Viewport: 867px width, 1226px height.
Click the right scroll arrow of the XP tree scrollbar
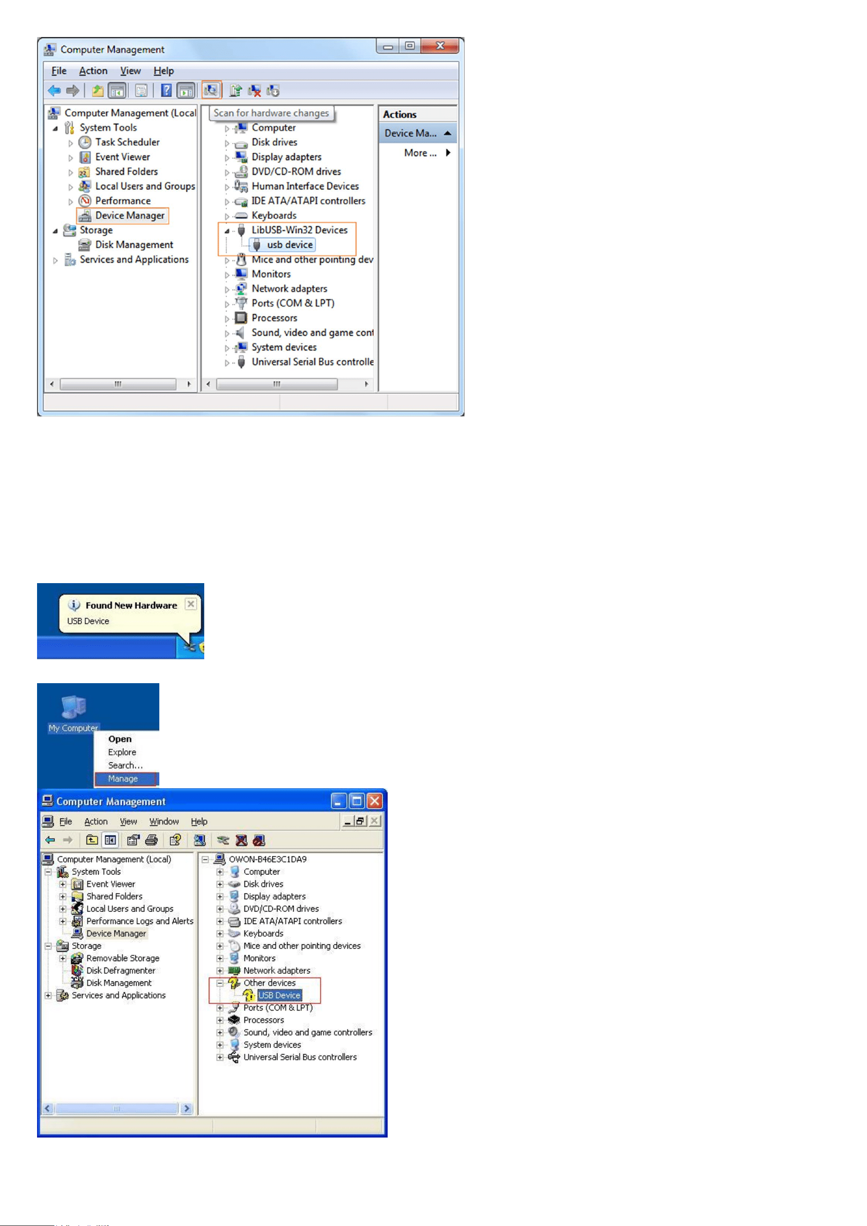(186, 1108)
